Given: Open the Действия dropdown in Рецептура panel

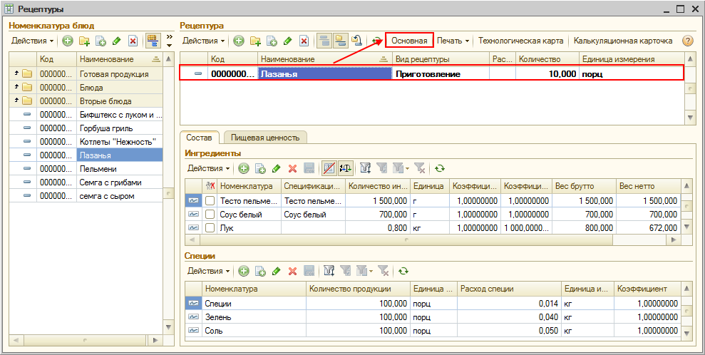Looking at the screenshot, I should [x=203, y=41].
